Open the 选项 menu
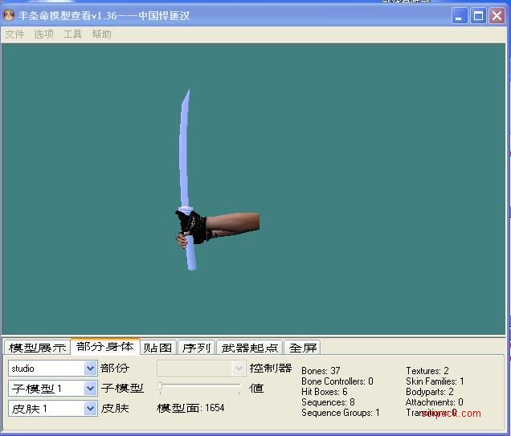511x436 pixels. [43, 35]
